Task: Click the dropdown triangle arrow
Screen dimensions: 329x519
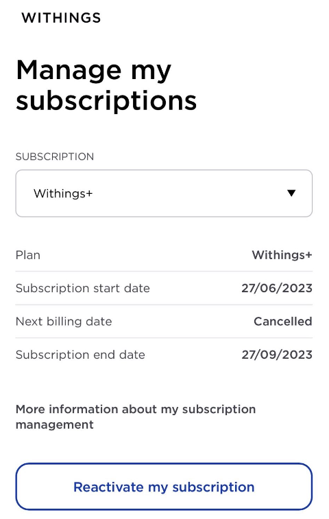Action: [291, 193]
